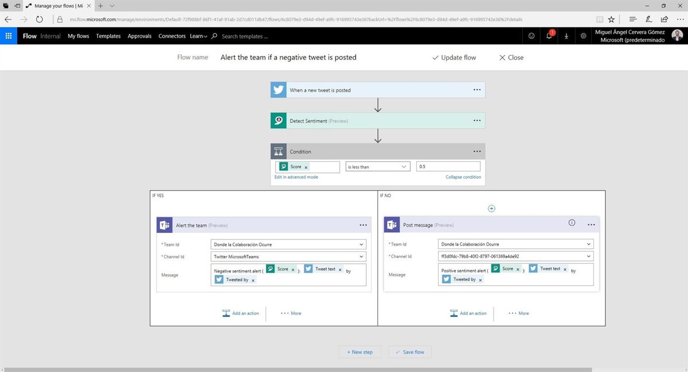Remove Score token from Condition field
688x372 pixels.
[306, 167]
